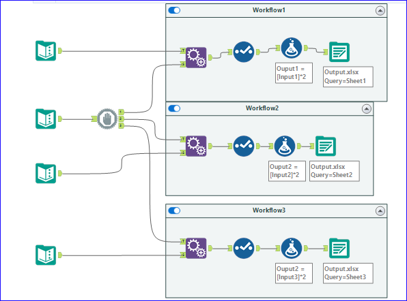The width and height of the screenshot is (407, 301).
Task: Disable the Workflow1 container toggle
Action: 174,10
